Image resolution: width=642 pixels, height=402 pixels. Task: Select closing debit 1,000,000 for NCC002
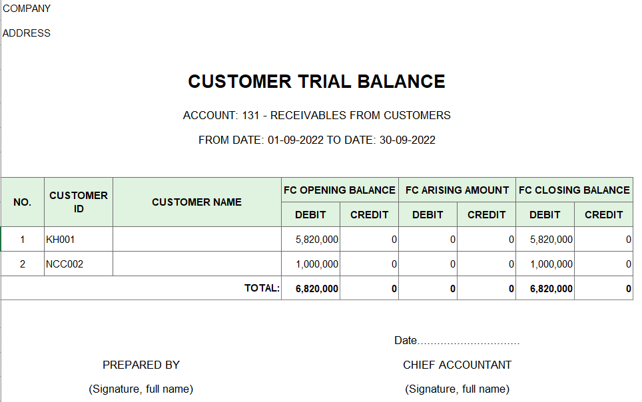pyautogui.click(x=545, y=264)
